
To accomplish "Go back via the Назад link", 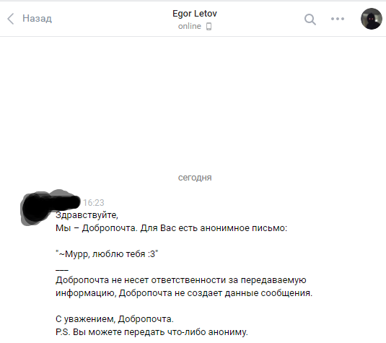I will 37,19.
